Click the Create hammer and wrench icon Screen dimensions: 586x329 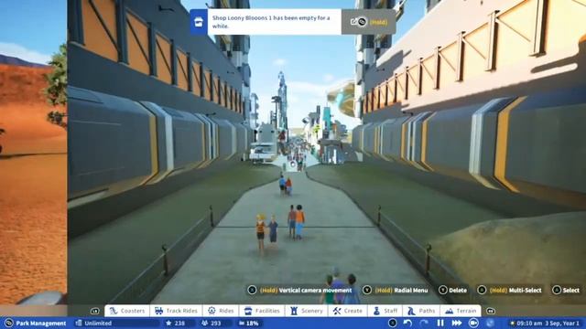337,311
